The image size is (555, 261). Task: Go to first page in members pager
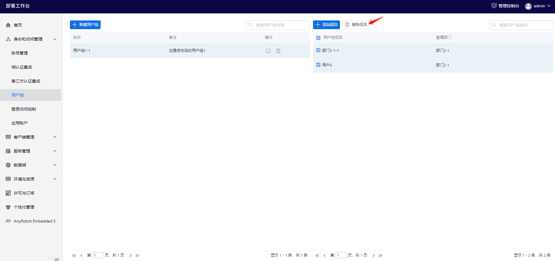tap(317, 255)
